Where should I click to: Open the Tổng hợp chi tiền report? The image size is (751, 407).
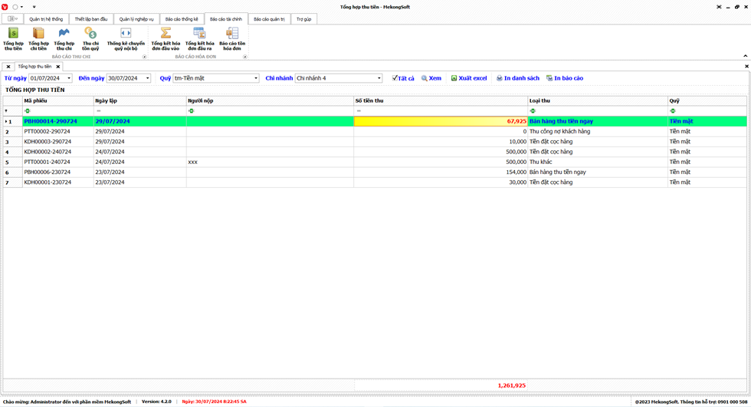(x=38, y=38)
